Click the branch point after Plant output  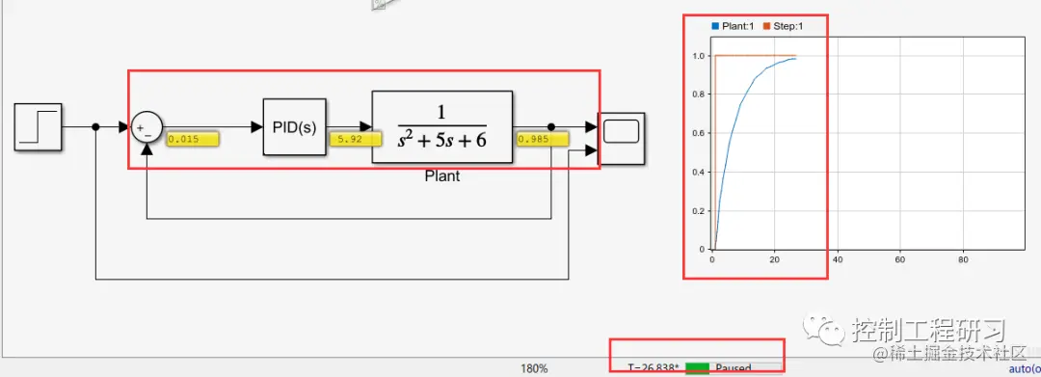click(551, 126)
